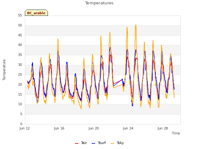The image size is (199, 149).
Task: Click the 10 y-axis tick value
Action: (x=20, y=104)
